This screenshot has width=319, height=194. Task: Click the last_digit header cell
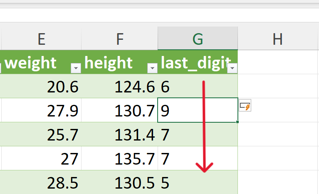click(x=198, y=62)
